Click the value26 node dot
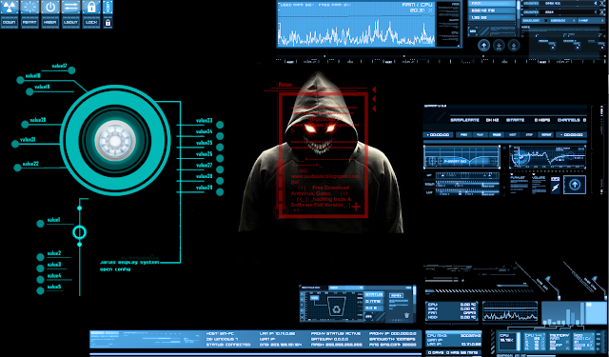Screen dimensions: 609x357 220,158
